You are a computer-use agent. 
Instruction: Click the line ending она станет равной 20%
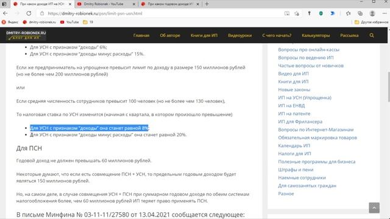pyautogui.click(x=108, y=134)
